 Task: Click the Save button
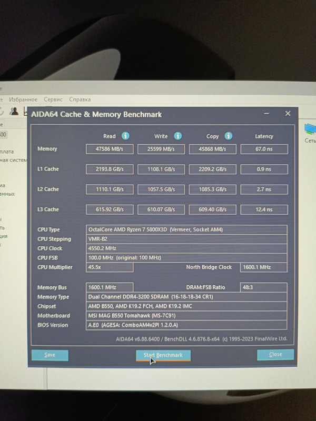[50, 355]
